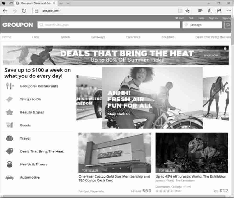Click the set tabs aside icon
234x198 pixels.
click(x=11, y=3)
